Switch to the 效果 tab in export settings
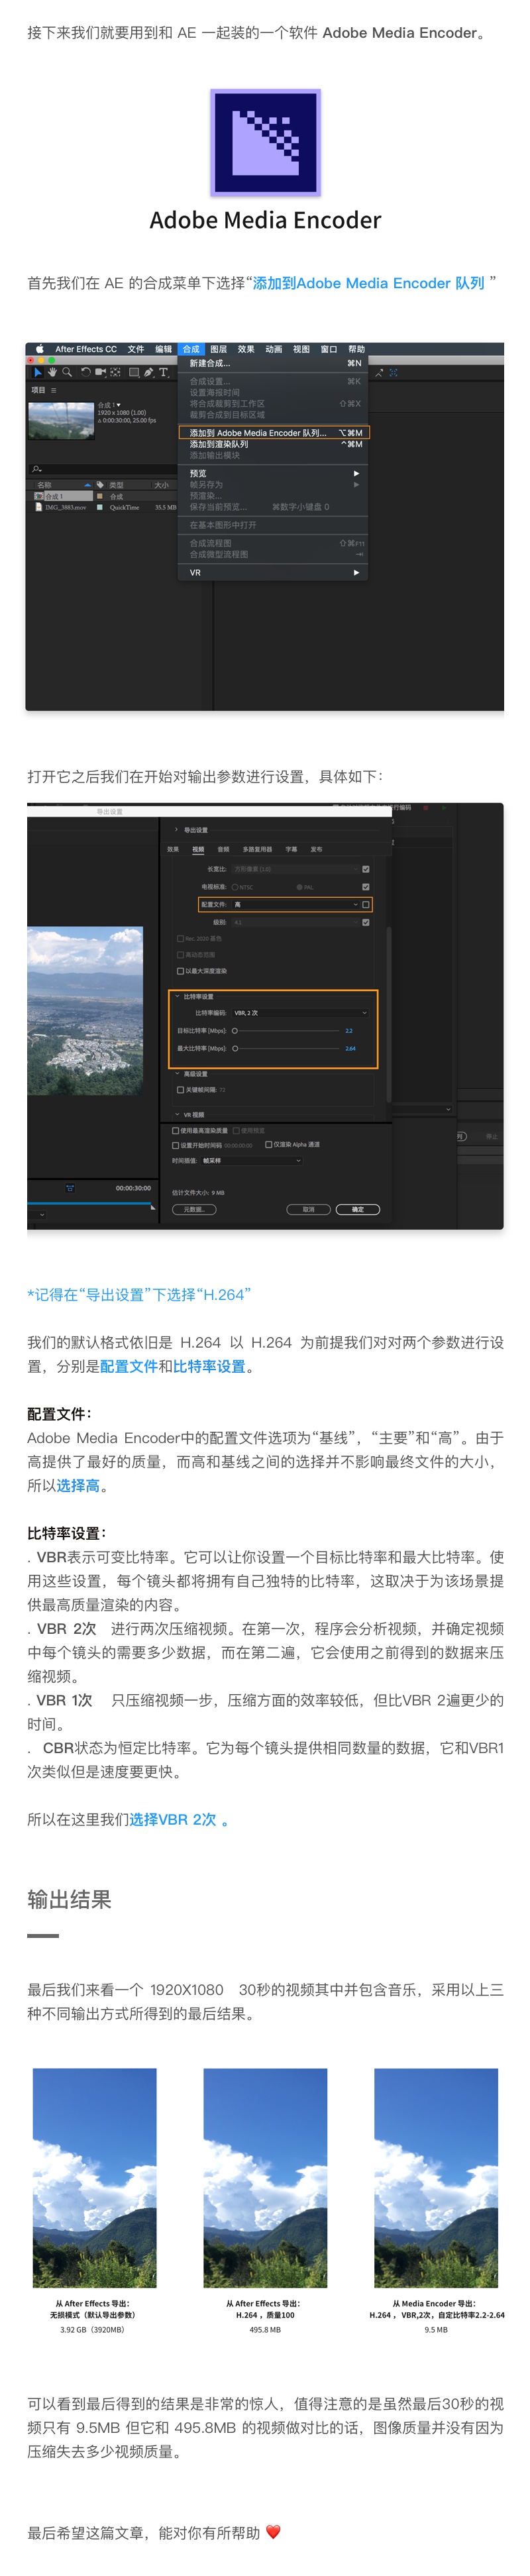 [173, 849]
